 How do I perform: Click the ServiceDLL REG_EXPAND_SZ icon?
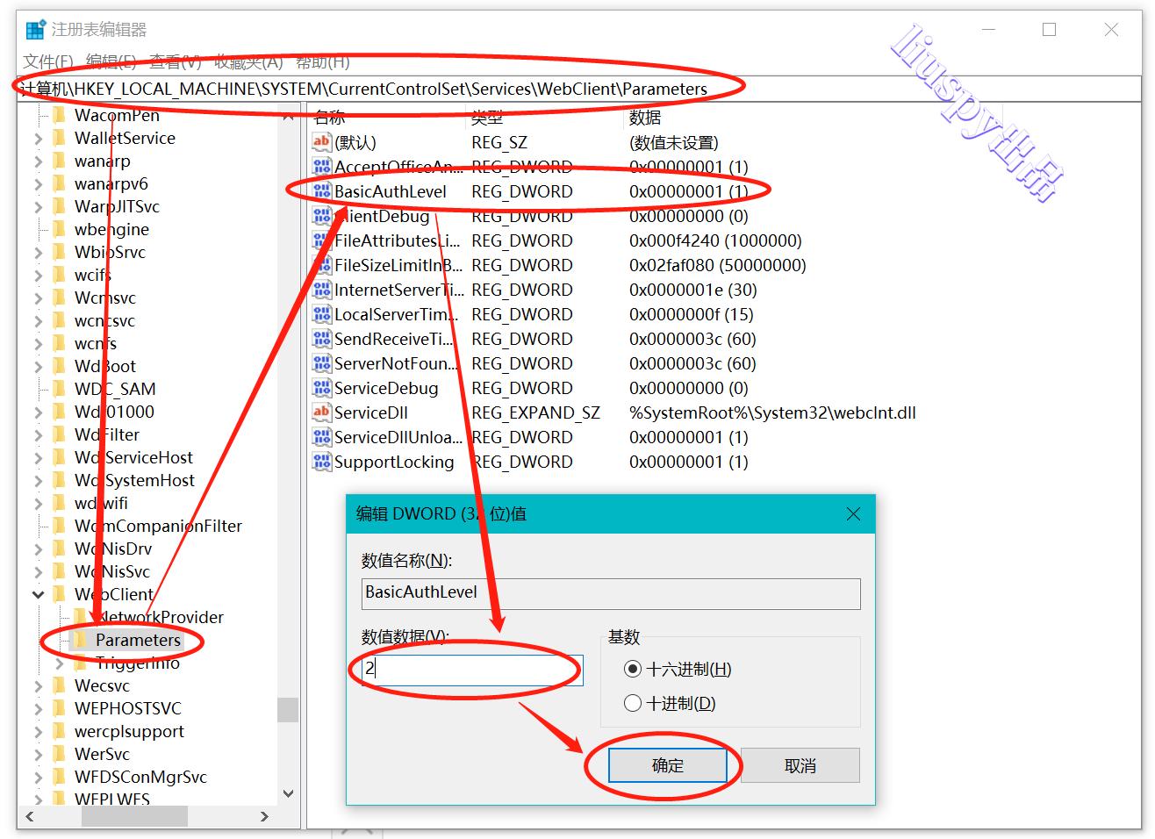coord(321,412)
